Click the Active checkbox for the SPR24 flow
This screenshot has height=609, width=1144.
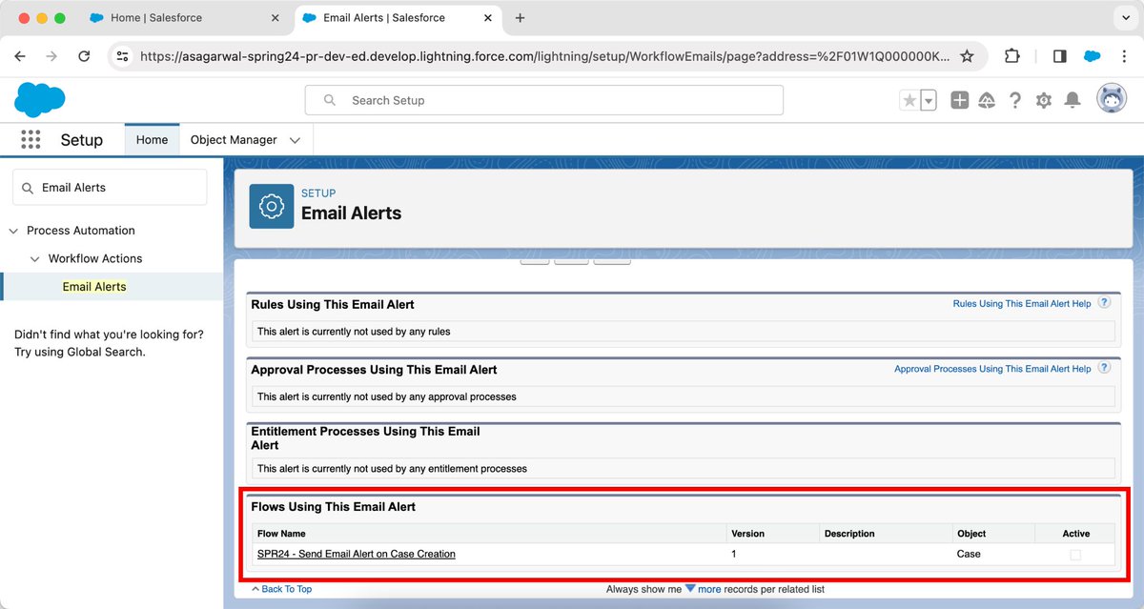coord(1075,555)
